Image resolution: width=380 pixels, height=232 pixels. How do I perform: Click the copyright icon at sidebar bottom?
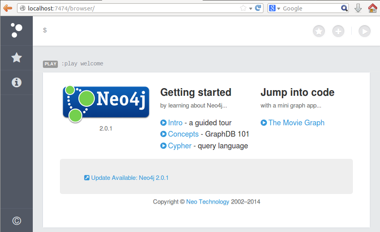click(x=16, y=221)
